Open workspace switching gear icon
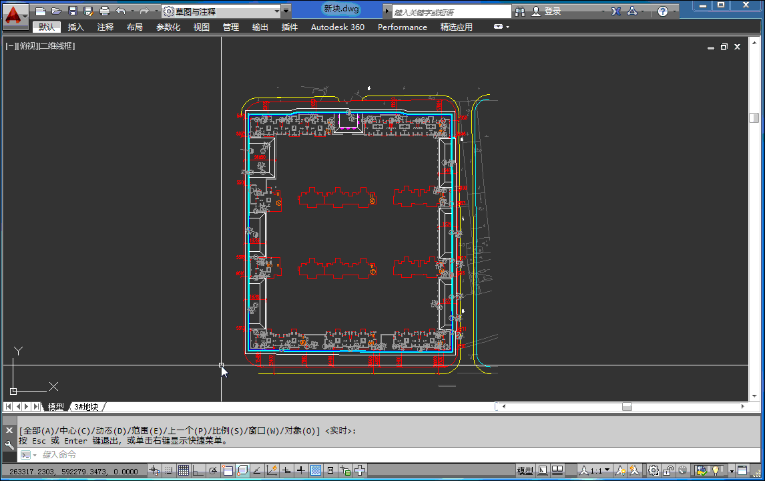 (x=654, y=471)
